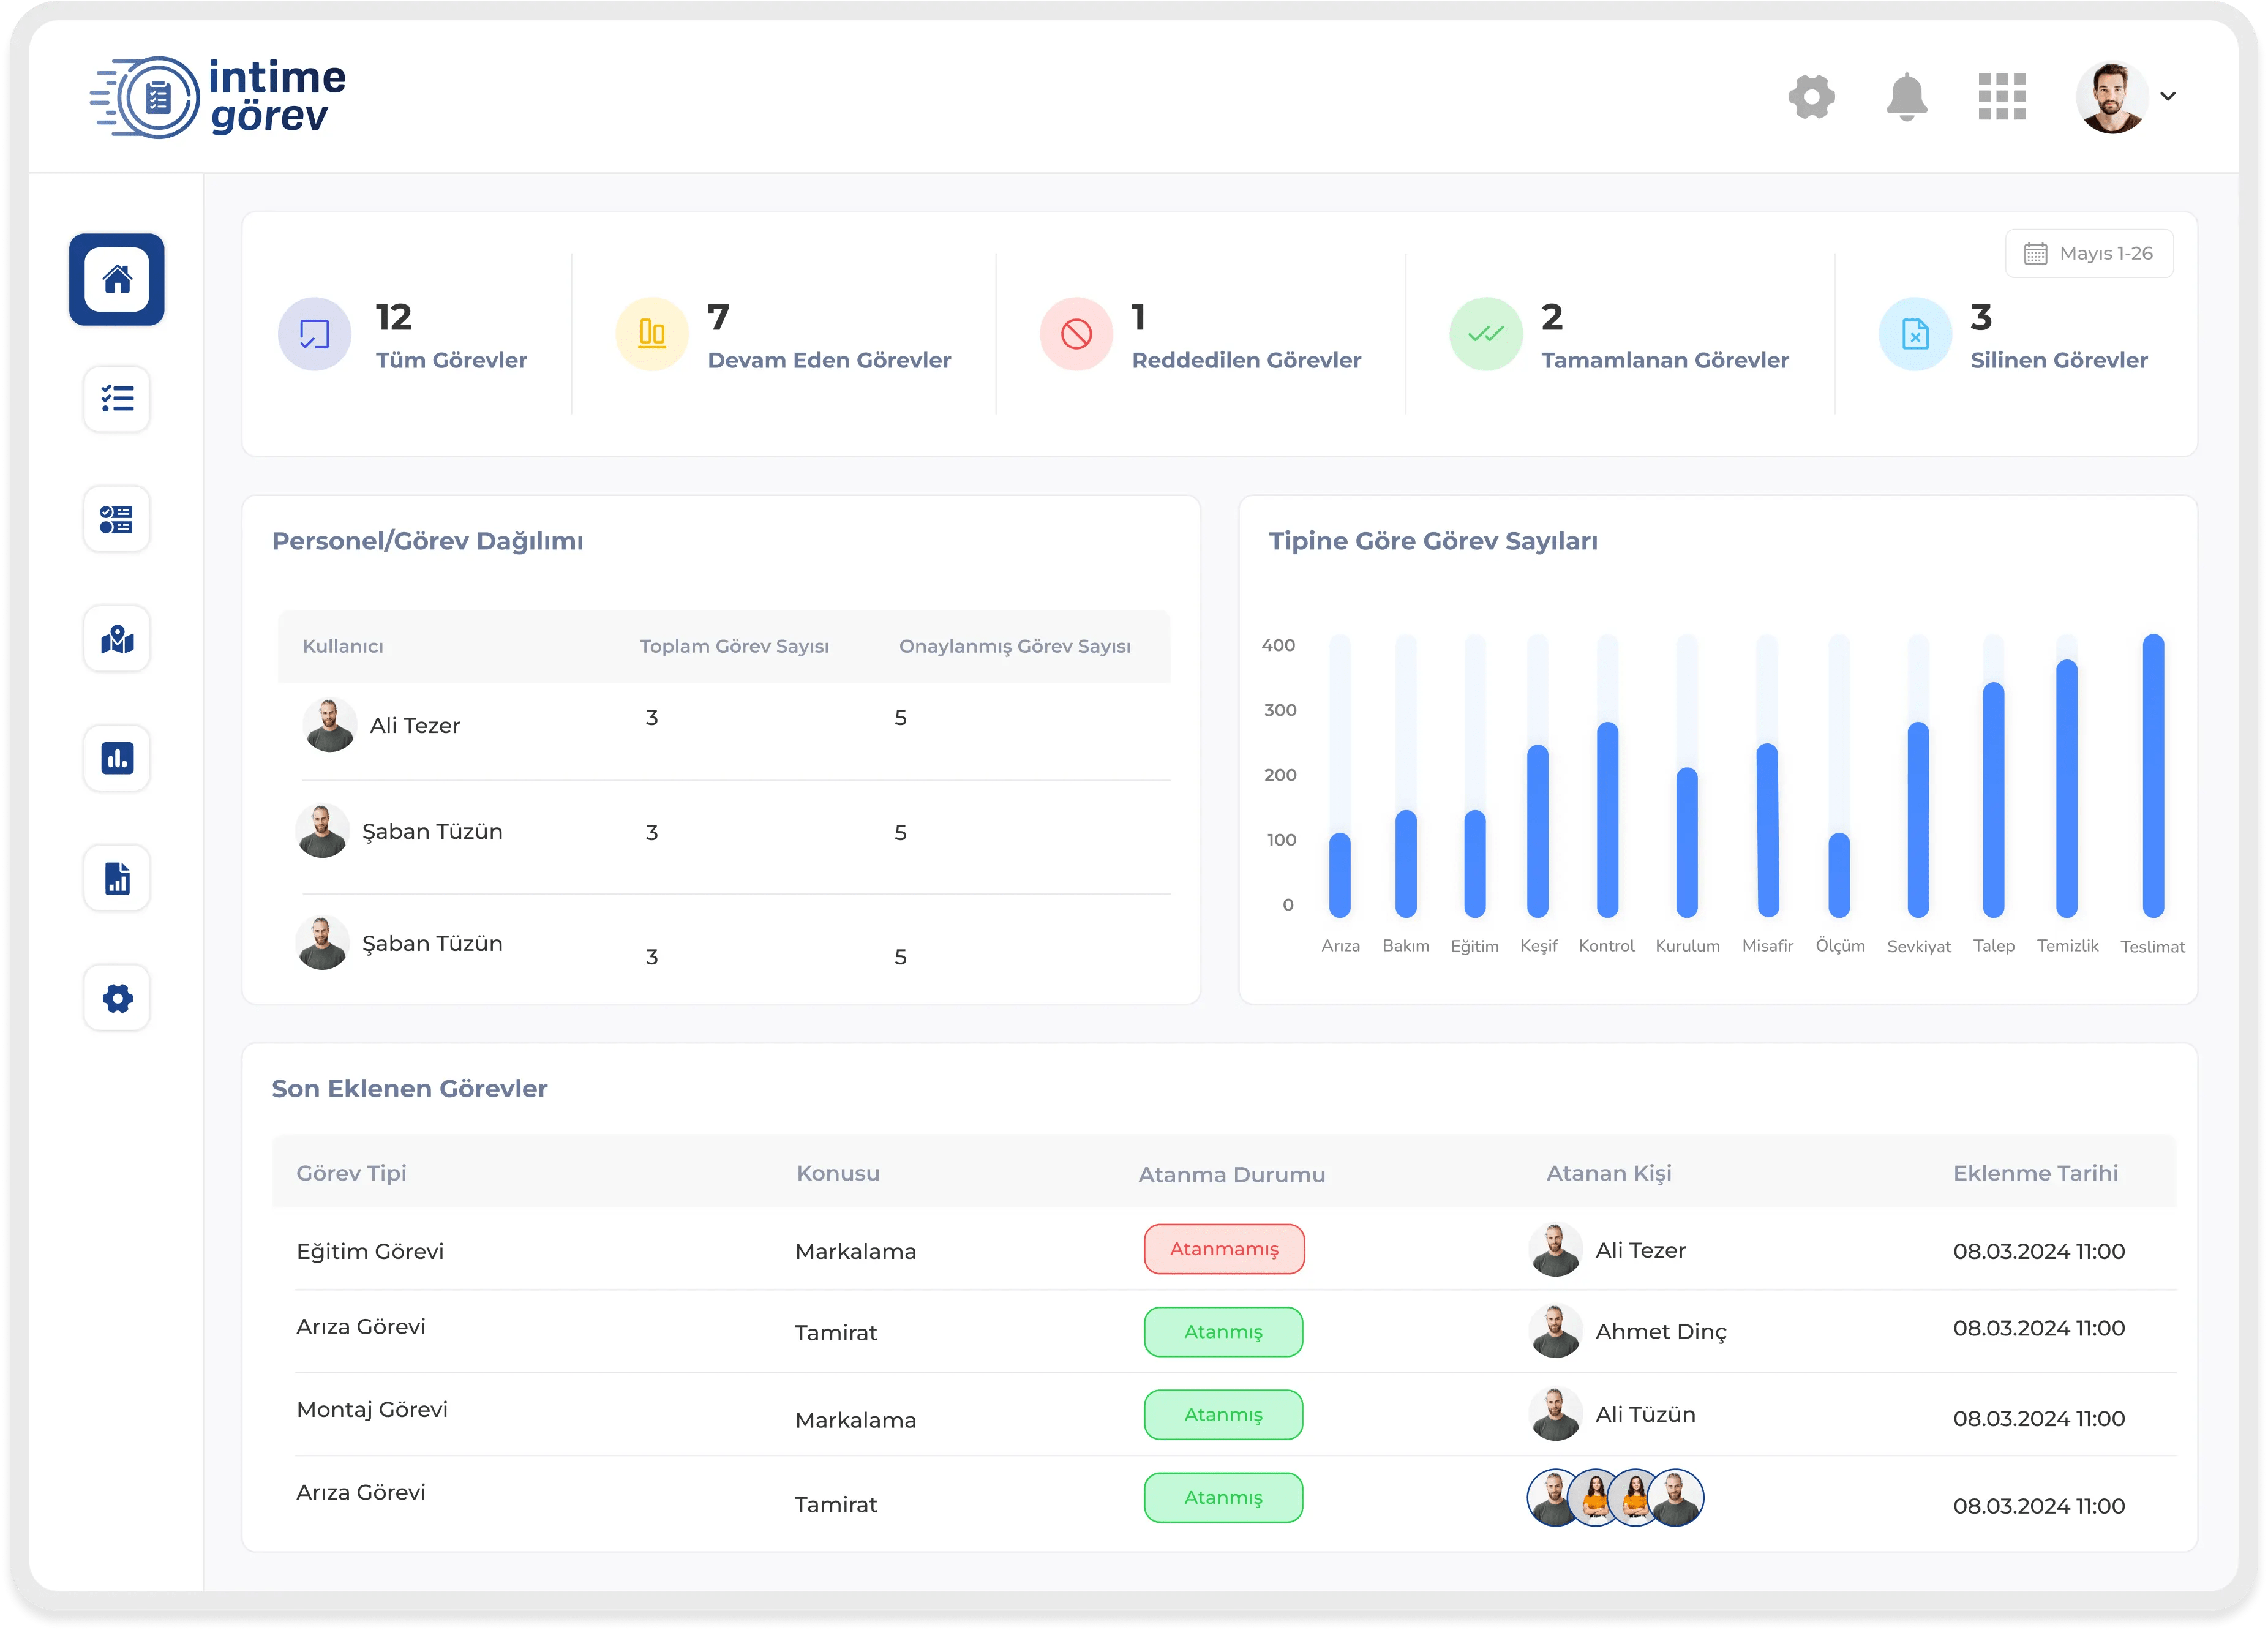Open notifications bell icon
Screen dimensions: 2268x1630
[1906, 97]
